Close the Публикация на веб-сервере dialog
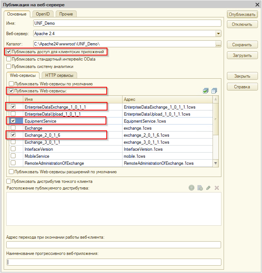262x273 pixels. [257, 4]
